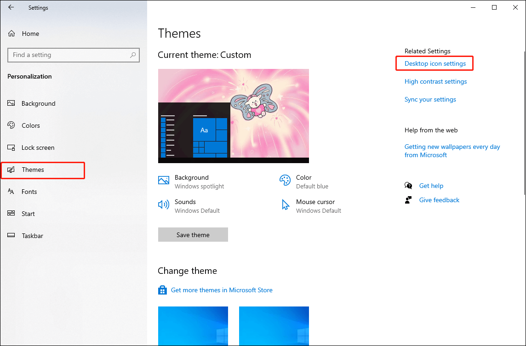
Task: Click the Give feedback link
Action: 439,200
